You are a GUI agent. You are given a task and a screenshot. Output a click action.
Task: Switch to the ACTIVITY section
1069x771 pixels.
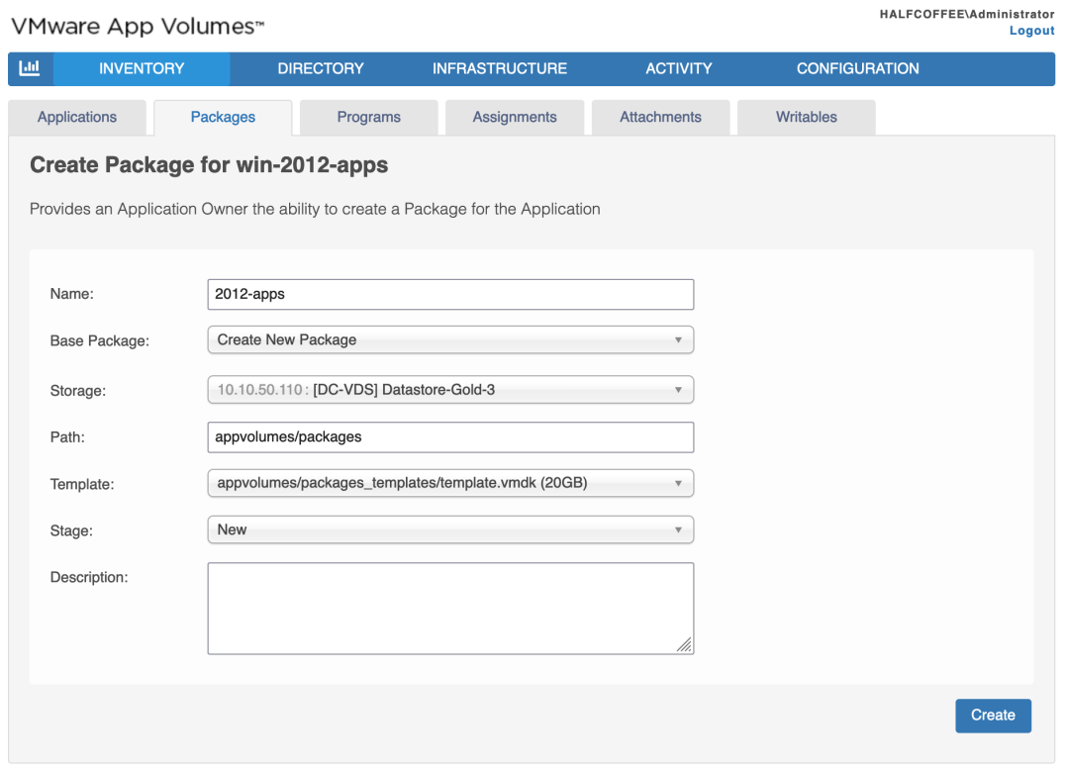coord(679,69)
